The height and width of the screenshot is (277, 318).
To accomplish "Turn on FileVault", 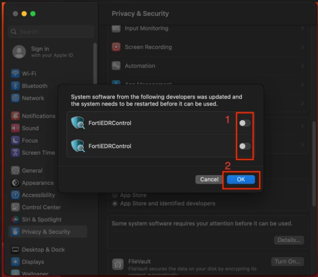I will (x=287, y=262).
